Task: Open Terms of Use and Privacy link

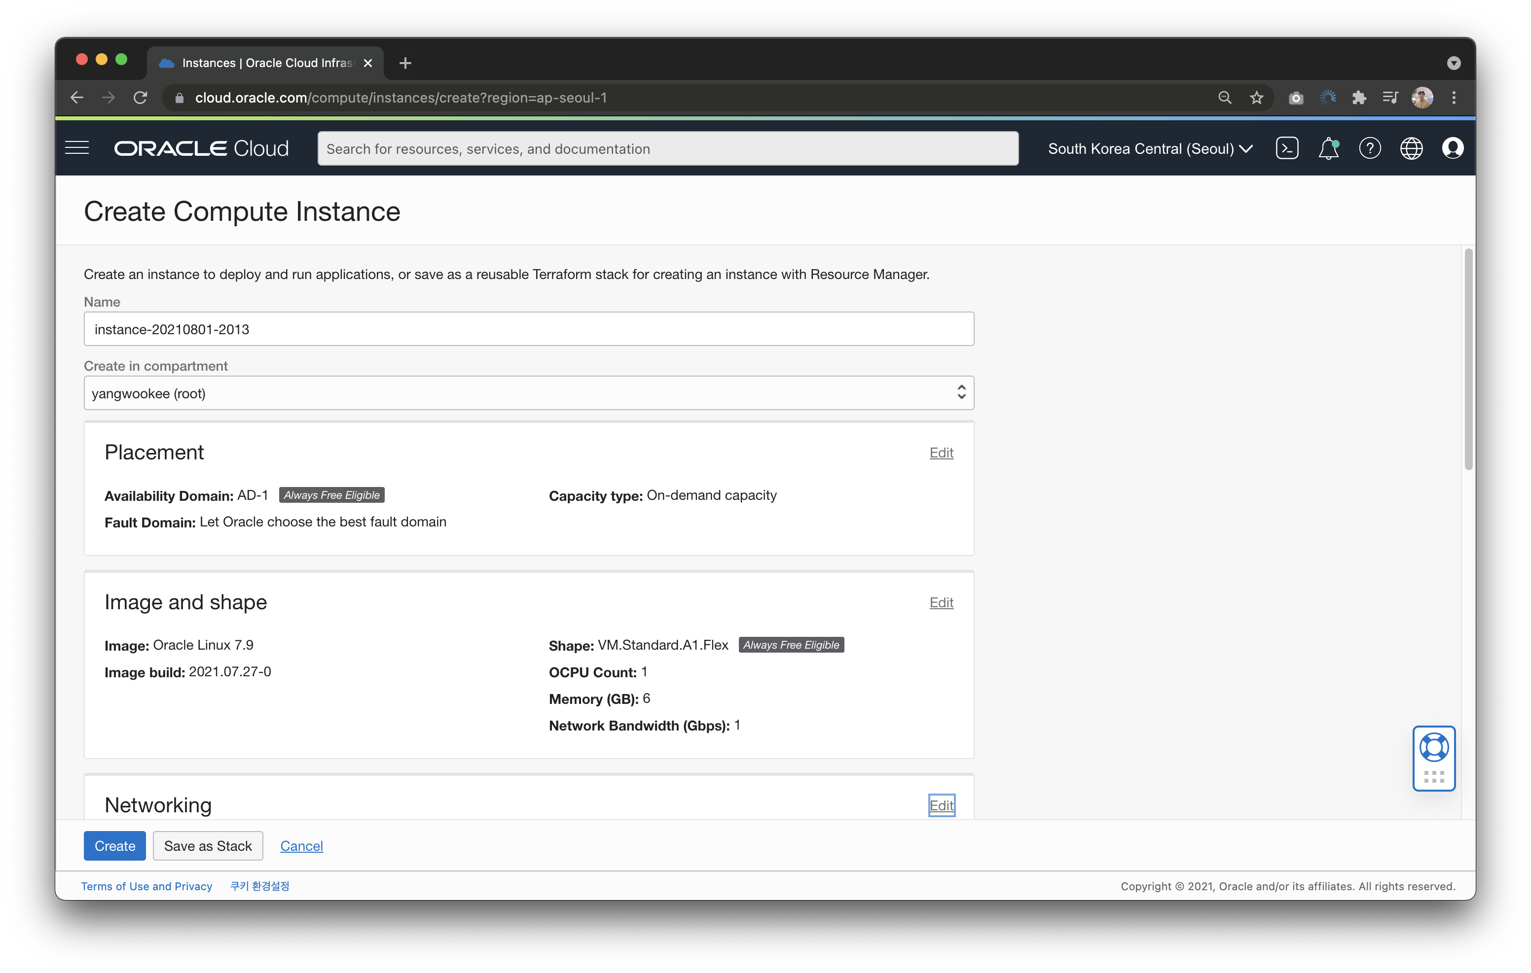Action: [146, 886]
